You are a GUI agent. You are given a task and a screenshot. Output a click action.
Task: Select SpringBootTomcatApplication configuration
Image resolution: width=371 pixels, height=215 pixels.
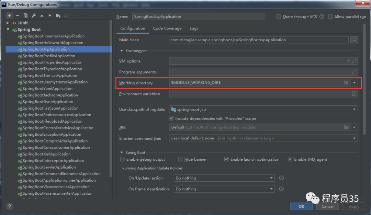[x=50, y=76]
